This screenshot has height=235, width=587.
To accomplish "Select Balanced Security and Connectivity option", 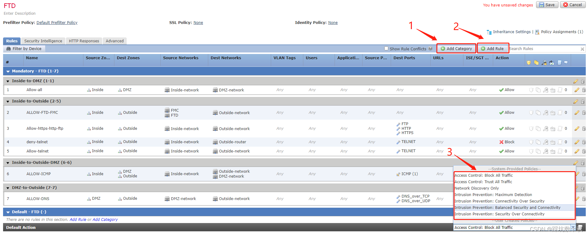I will (514, 208).
